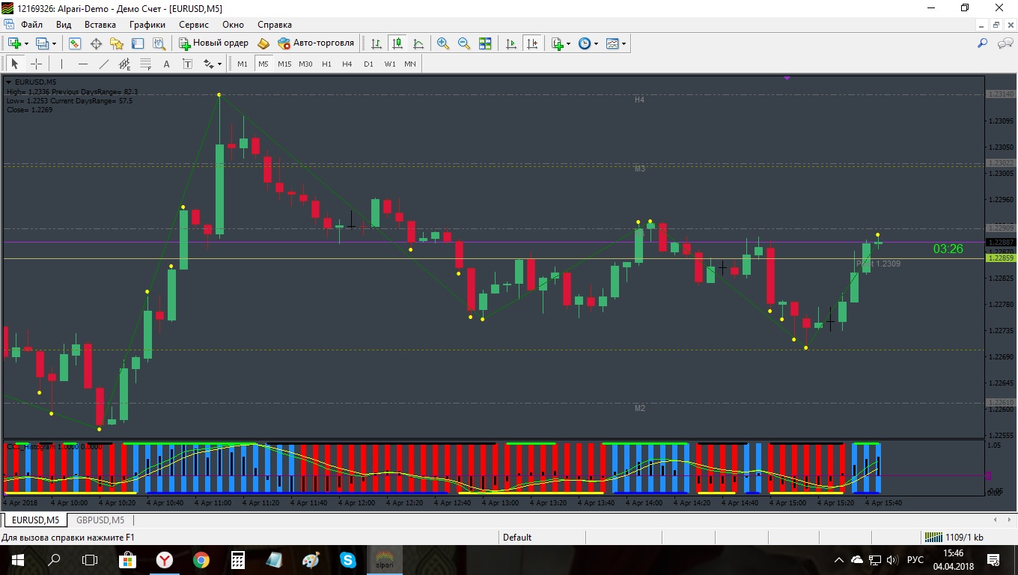Open the Файл menu

32,25
